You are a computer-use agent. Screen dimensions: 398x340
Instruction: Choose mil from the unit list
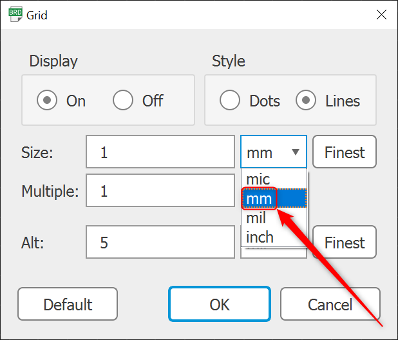[256, 218]
